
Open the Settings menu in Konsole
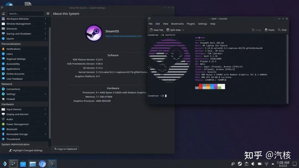(202, 24)
